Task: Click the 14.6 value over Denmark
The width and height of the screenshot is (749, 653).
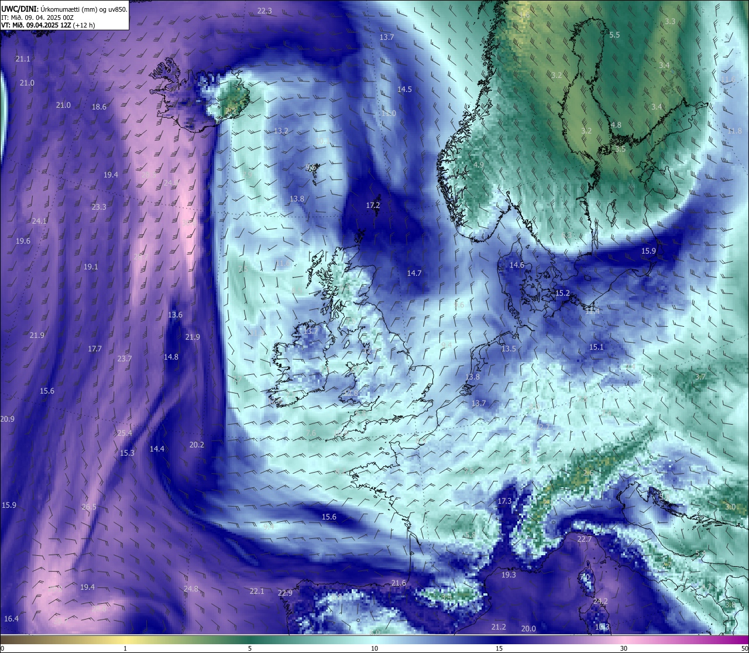Action: pos(517,265)
